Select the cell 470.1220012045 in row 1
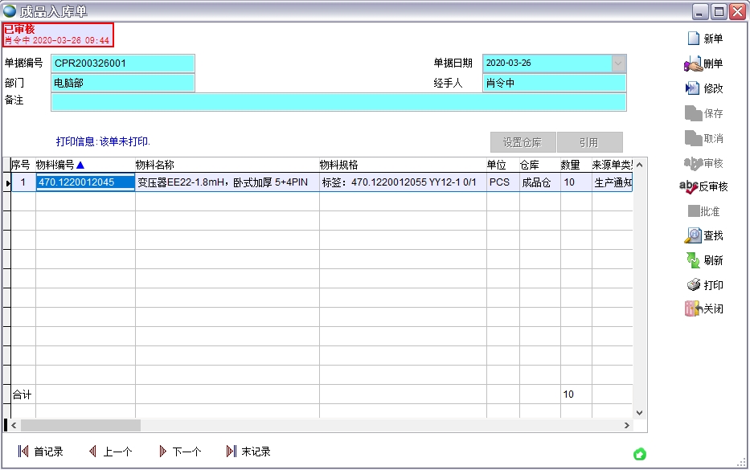This screenshot has height=470, width=750. click(x=84, y=182)
